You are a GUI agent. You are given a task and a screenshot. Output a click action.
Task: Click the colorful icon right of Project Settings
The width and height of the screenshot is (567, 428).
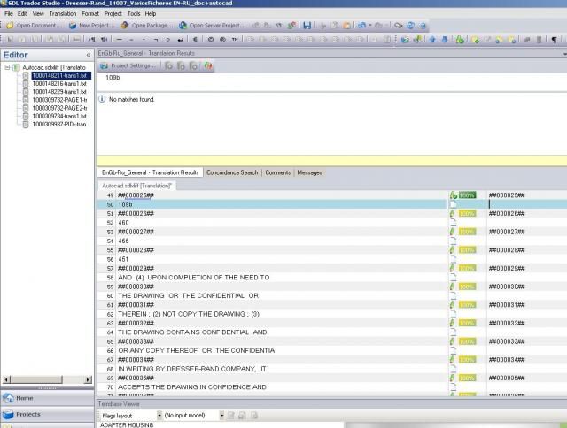point(208,65)
